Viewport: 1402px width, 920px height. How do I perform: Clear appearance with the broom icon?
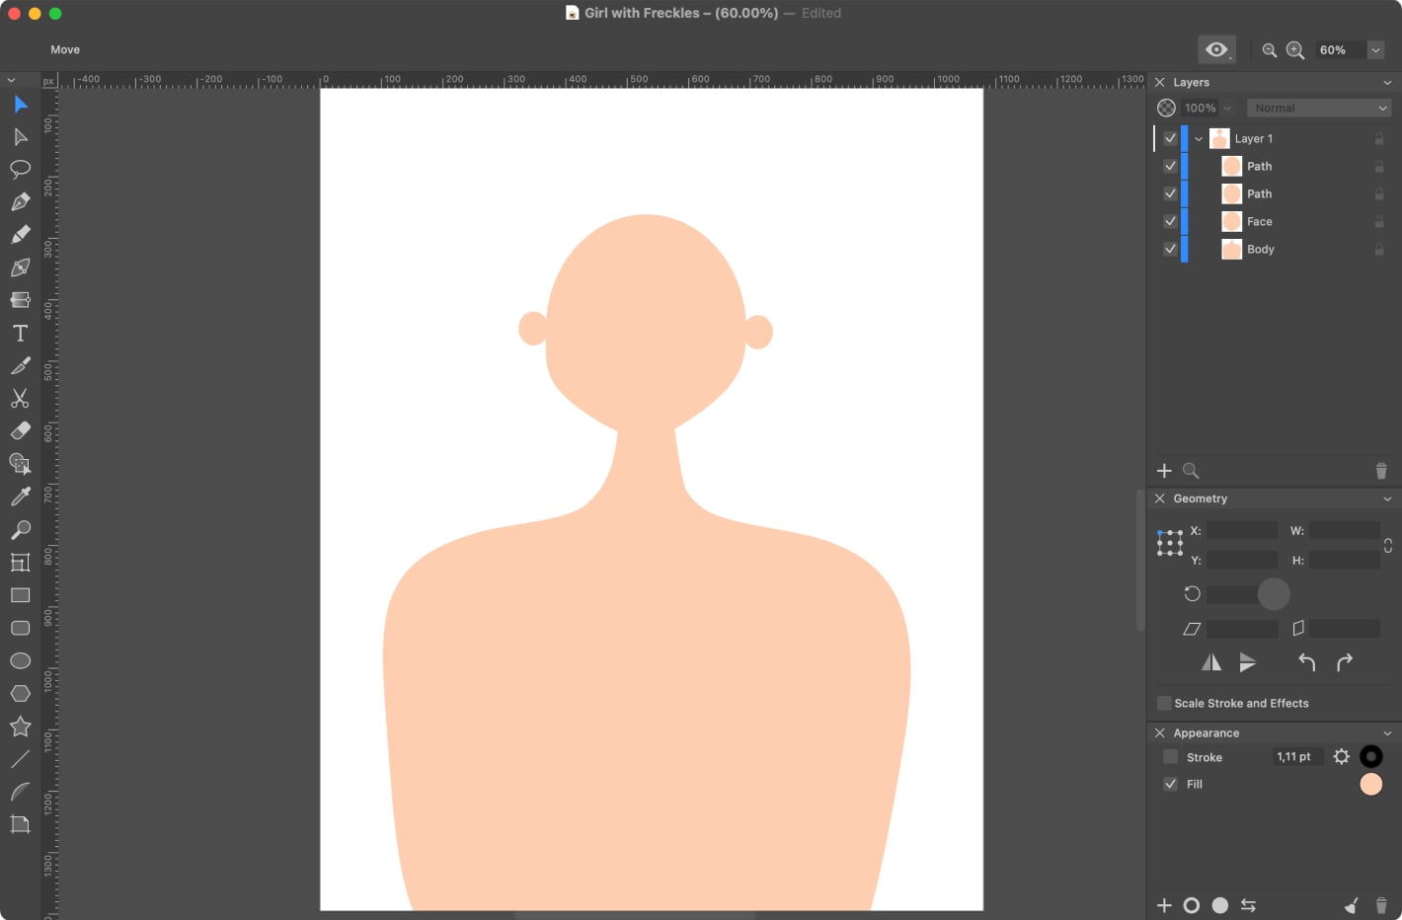pos(1351,905)
